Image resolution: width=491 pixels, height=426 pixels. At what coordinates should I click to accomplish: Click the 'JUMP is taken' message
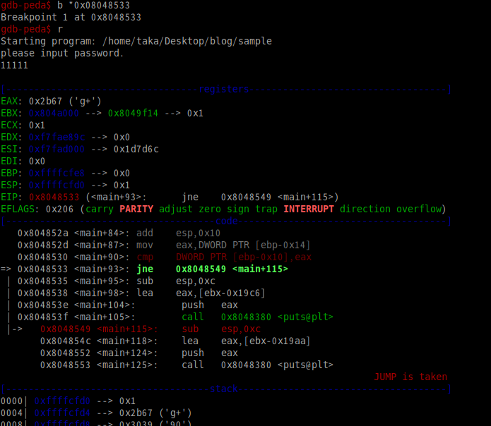[x=410, y=377]
